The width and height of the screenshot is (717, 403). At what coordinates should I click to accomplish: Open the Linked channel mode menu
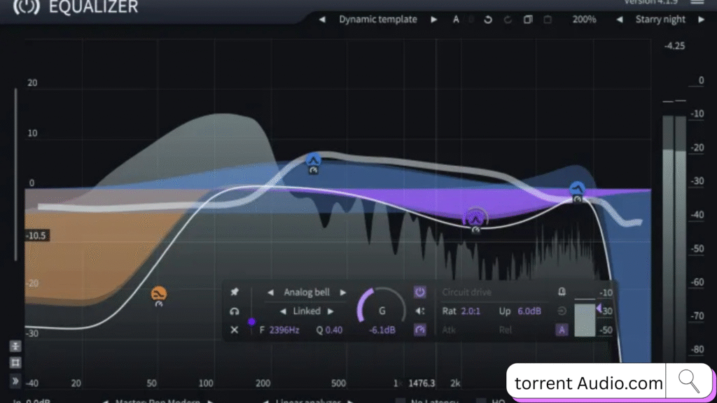click(x=307, y=311)
